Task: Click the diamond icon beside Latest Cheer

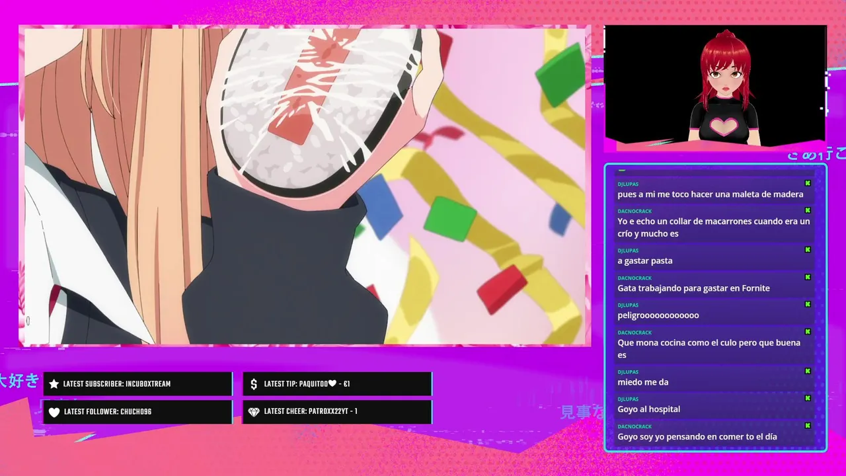Action: pos(254,412)
